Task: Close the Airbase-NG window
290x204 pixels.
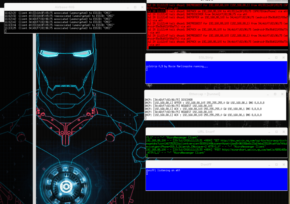Action: (x=142, y=7)
